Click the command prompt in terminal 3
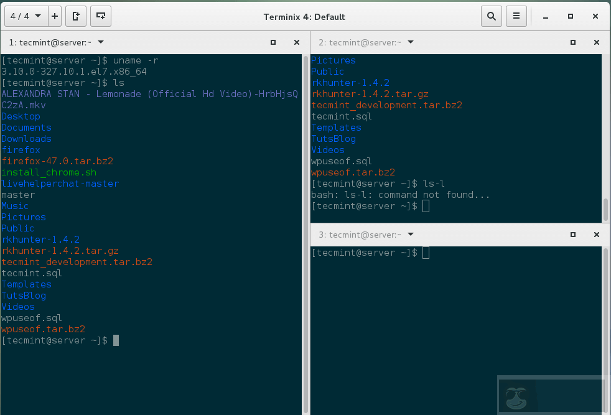 point(367,252)
